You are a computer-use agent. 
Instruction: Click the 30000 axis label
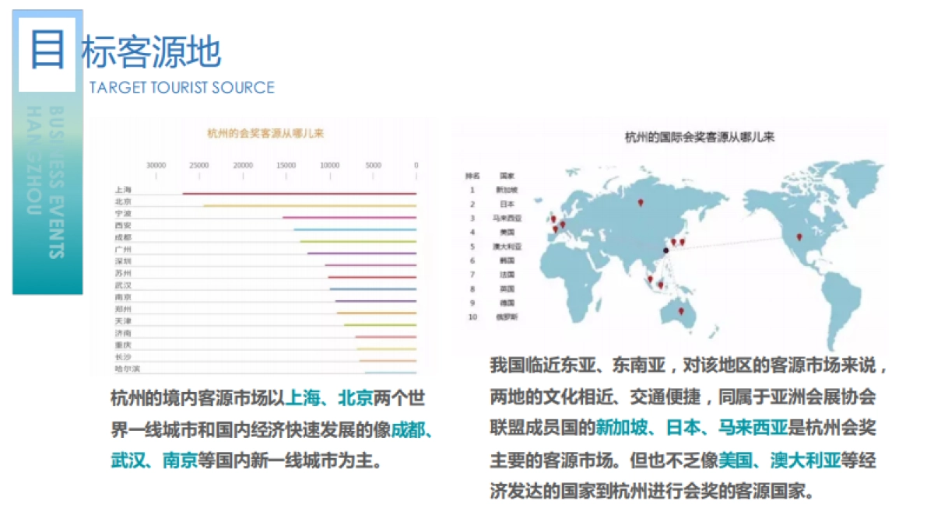point(156,166)
